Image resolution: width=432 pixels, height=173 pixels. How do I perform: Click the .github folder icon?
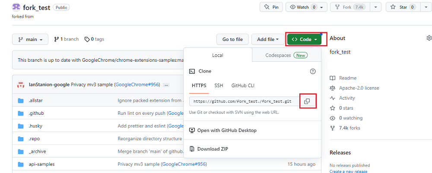(20, 113)
